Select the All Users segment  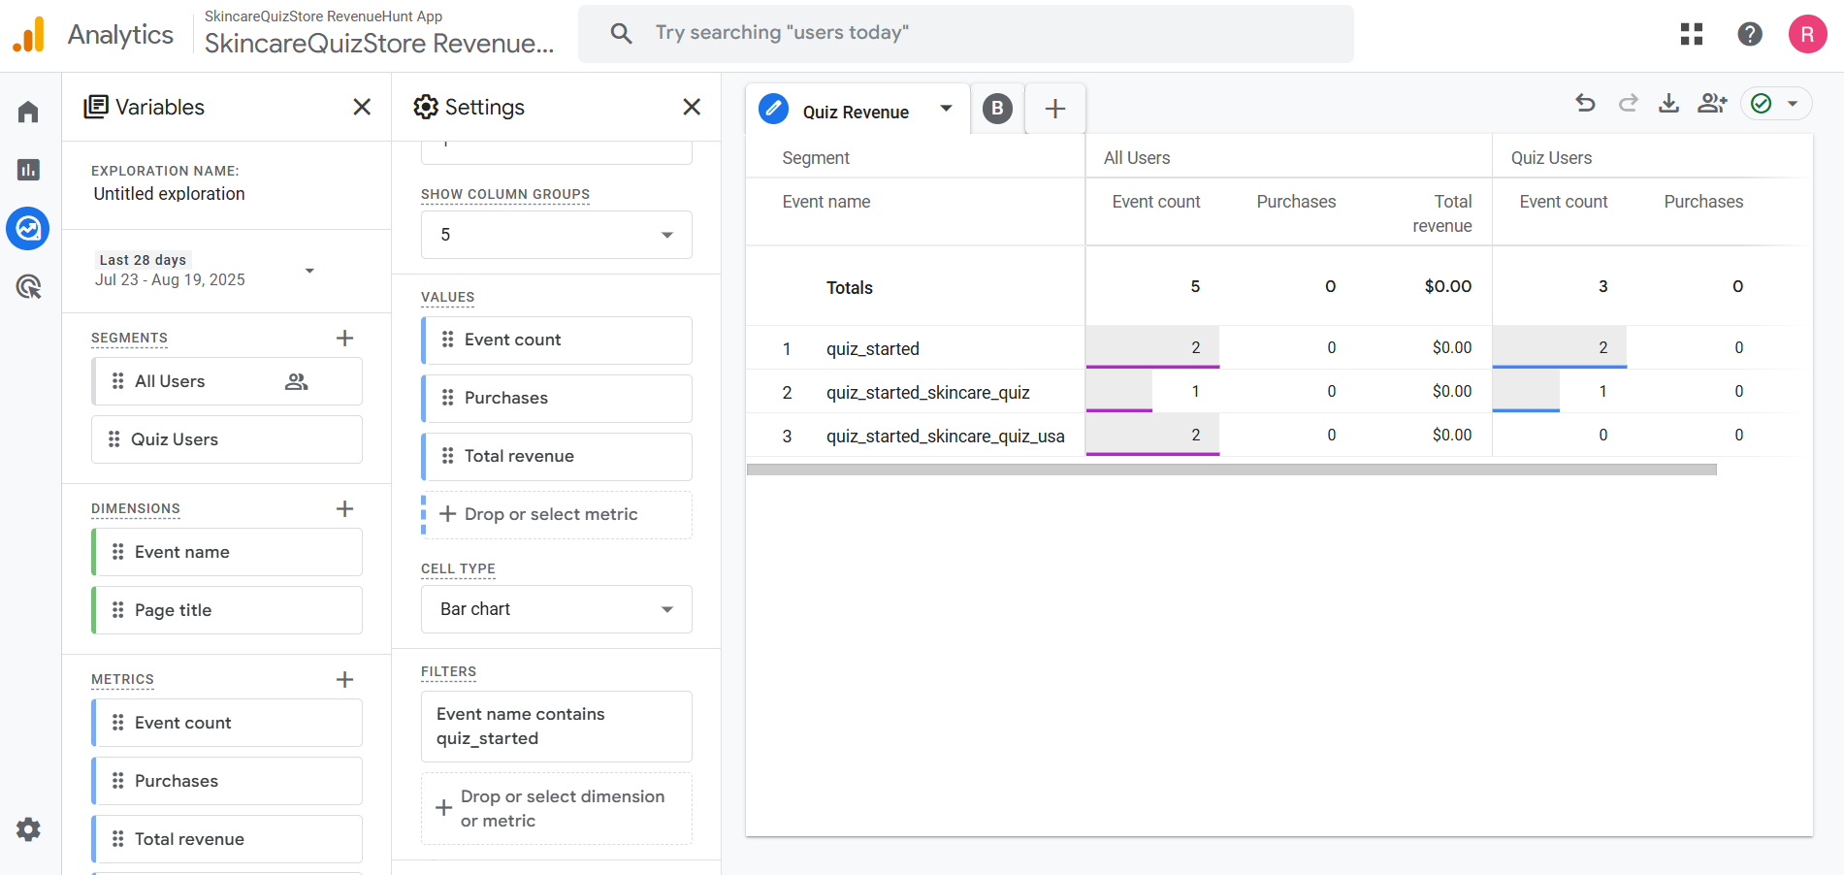(x=227, y=381)
